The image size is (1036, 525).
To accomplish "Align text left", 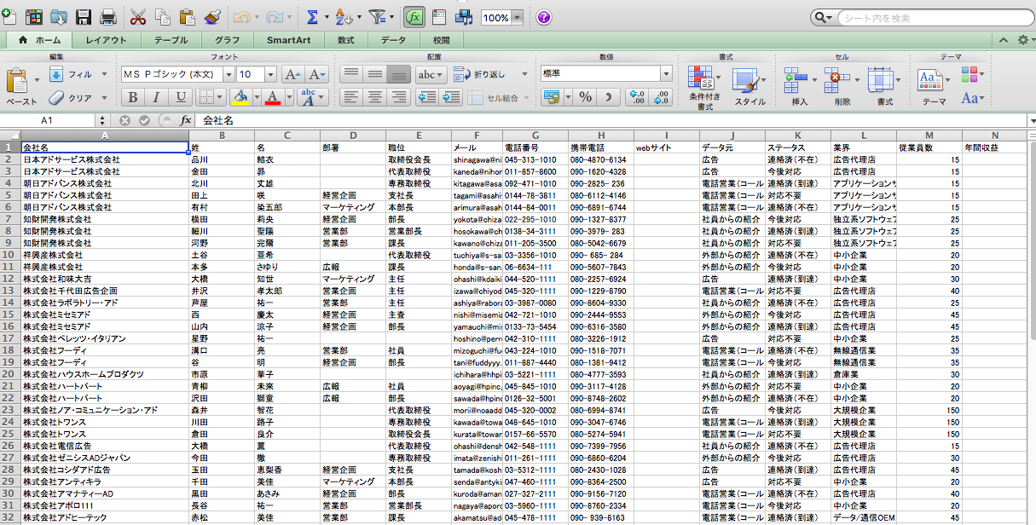I will 351,97.
